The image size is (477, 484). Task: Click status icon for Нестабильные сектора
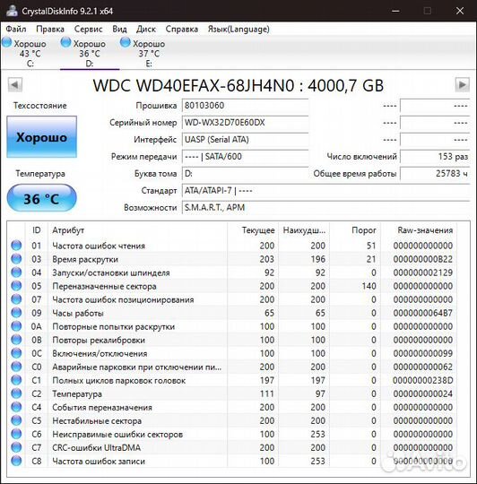point(16,420)
